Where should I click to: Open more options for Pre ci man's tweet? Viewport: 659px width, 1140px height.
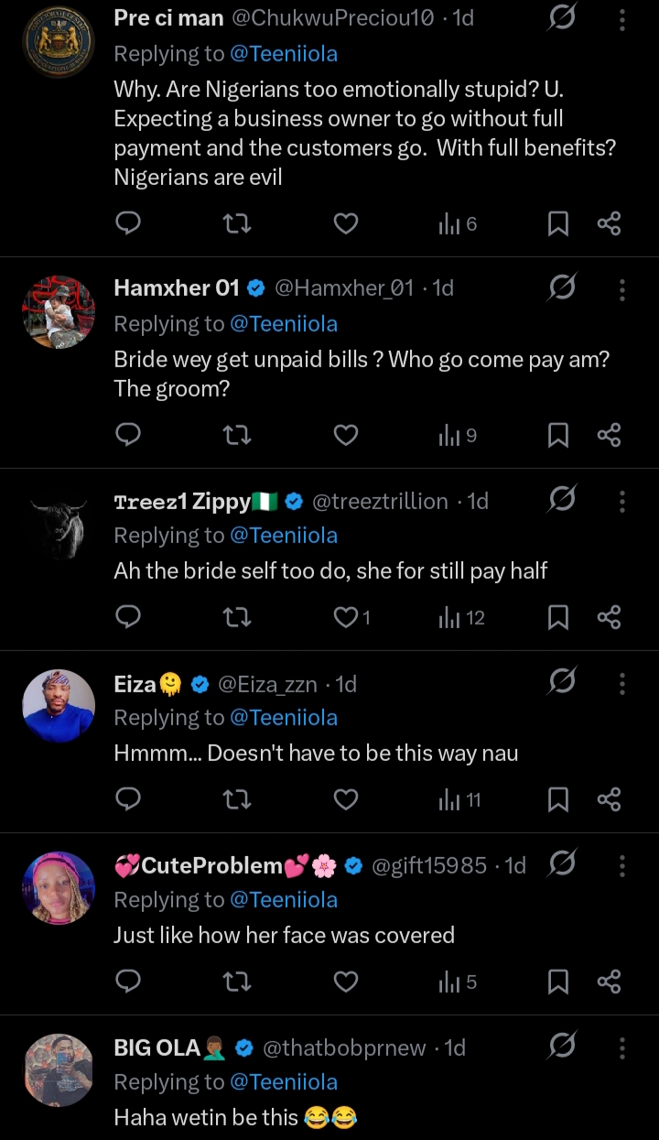(x=621, y=18)
